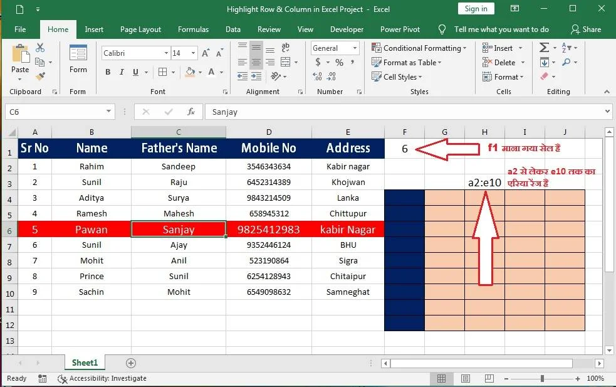The width and height of the screenshot is (616, 387).
Task: Switch to the Power Pivot tab
Action: pos(400,29)
